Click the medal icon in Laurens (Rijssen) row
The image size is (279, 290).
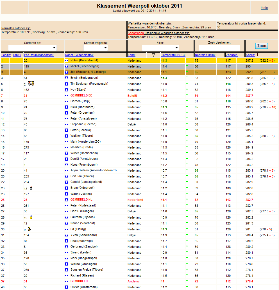click(x=31, y=217)
